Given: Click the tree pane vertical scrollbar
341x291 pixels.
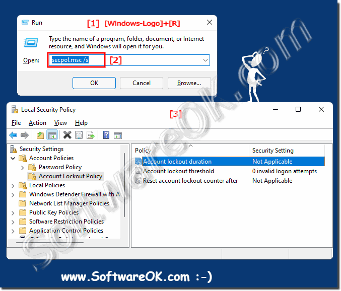Looking at the screenshot, I should [x=124, y=185].
